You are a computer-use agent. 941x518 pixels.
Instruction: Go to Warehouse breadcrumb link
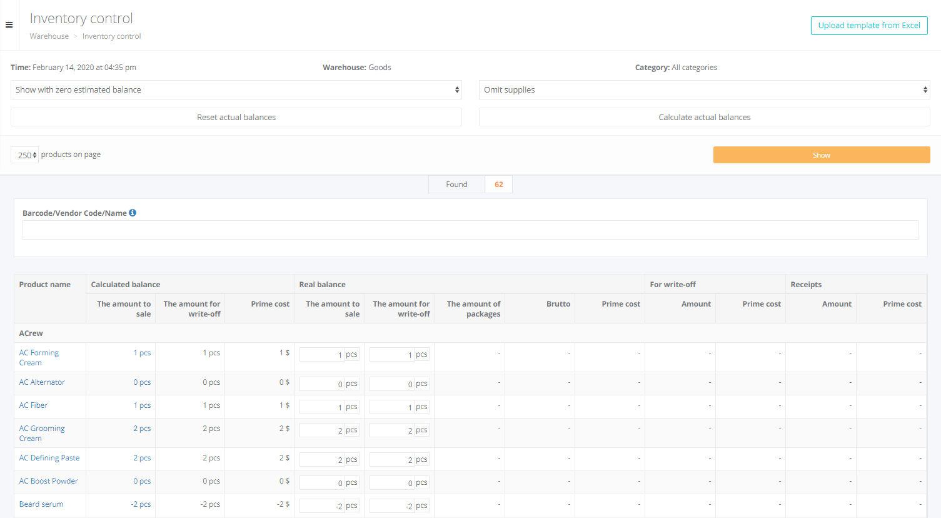click(49, 36)
